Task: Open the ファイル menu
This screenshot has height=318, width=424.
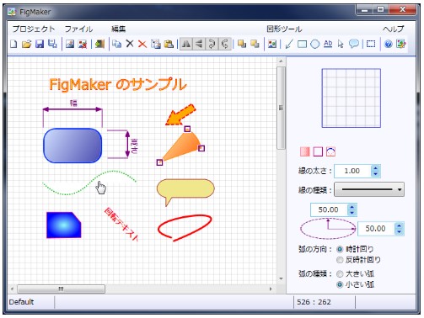Action: pyautogui.click(x=78, y=29)
